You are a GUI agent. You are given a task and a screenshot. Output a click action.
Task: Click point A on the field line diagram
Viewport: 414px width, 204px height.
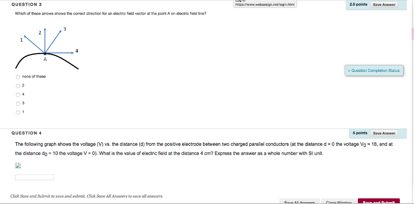pos(45,54)
